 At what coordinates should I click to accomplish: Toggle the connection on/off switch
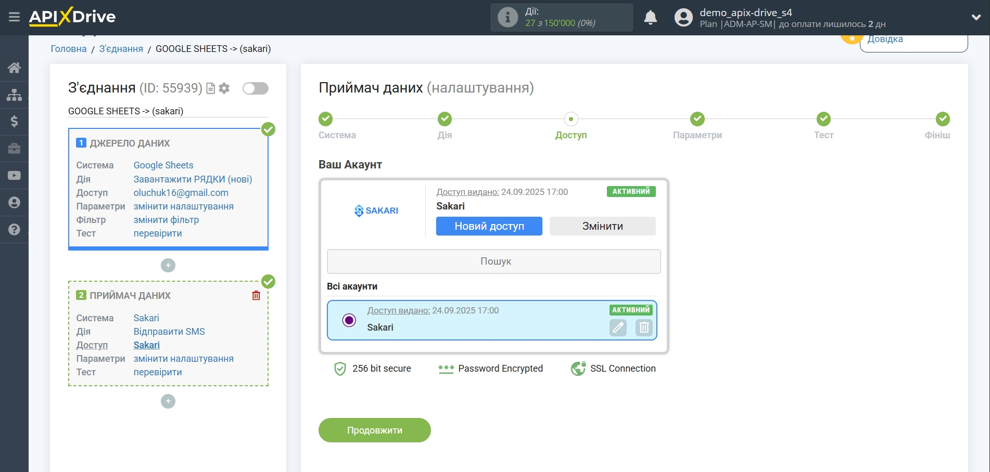tap(255, 88)
